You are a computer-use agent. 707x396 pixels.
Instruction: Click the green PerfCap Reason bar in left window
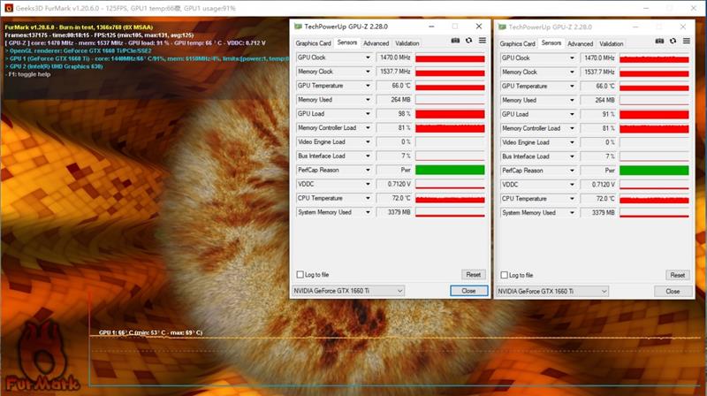pos(449,171)
